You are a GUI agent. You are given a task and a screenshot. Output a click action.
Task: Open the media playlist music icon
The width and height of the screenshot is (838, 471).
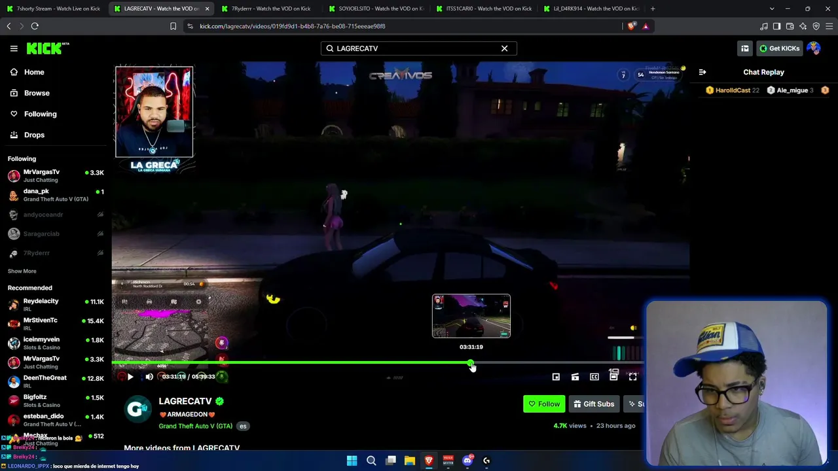pos(764,26)
